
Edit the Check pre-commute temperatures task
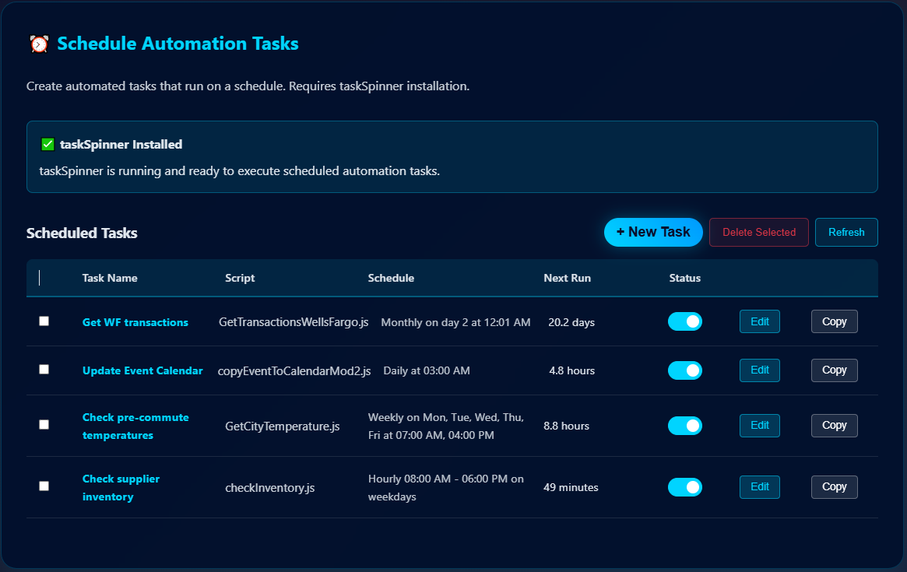(760, 426)
